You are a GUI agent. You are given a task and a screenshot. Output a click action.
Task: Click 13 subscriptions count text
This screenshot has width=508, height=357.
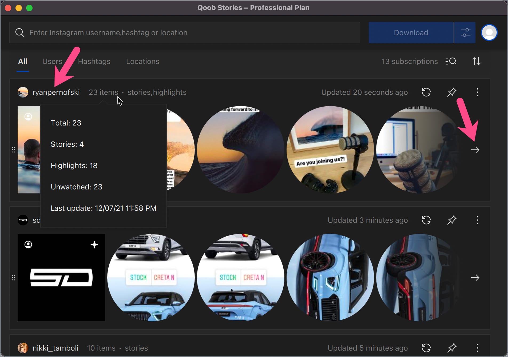coord(410,61)
